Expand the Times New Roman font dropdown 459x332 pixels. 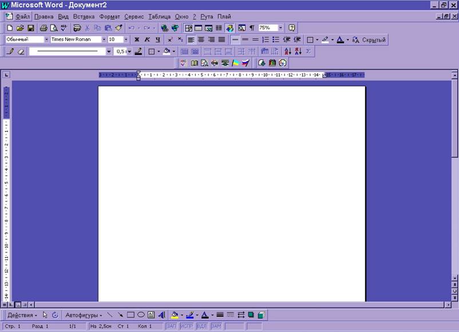(104, 39)
